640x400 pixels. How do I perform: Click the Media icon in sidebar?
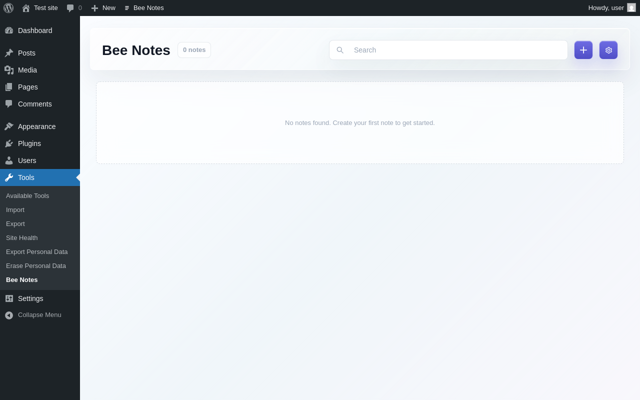9,70
